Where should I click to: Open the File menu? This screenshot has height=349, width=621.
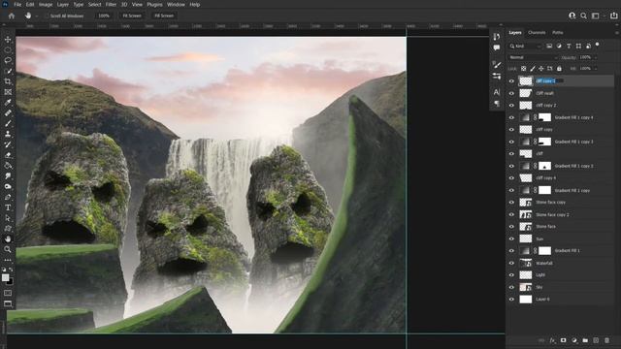[17, 4]
